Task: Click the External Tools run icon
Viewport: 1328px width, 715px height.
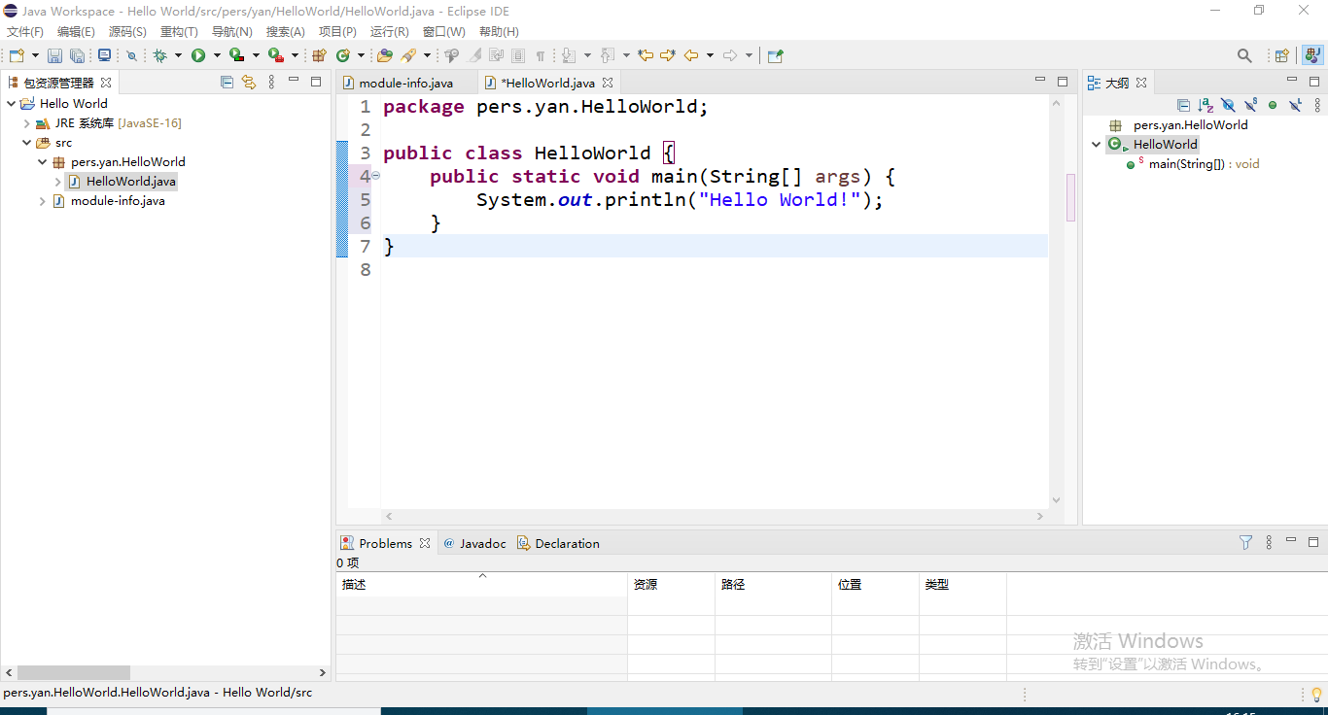Action: (275, 56)
